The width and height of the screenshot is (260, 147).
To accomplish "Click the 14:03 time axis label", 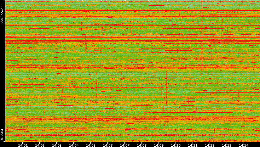I will pyautogui.click(x=57, y=145).
